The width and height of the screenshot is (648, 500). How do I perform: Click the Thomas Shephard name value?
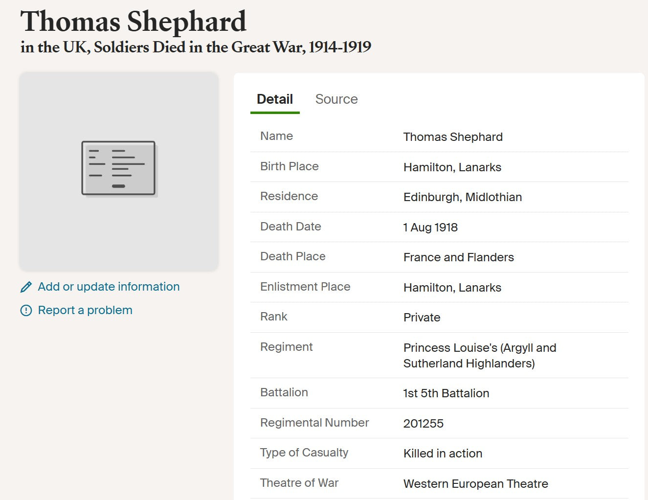coord(453,137)
